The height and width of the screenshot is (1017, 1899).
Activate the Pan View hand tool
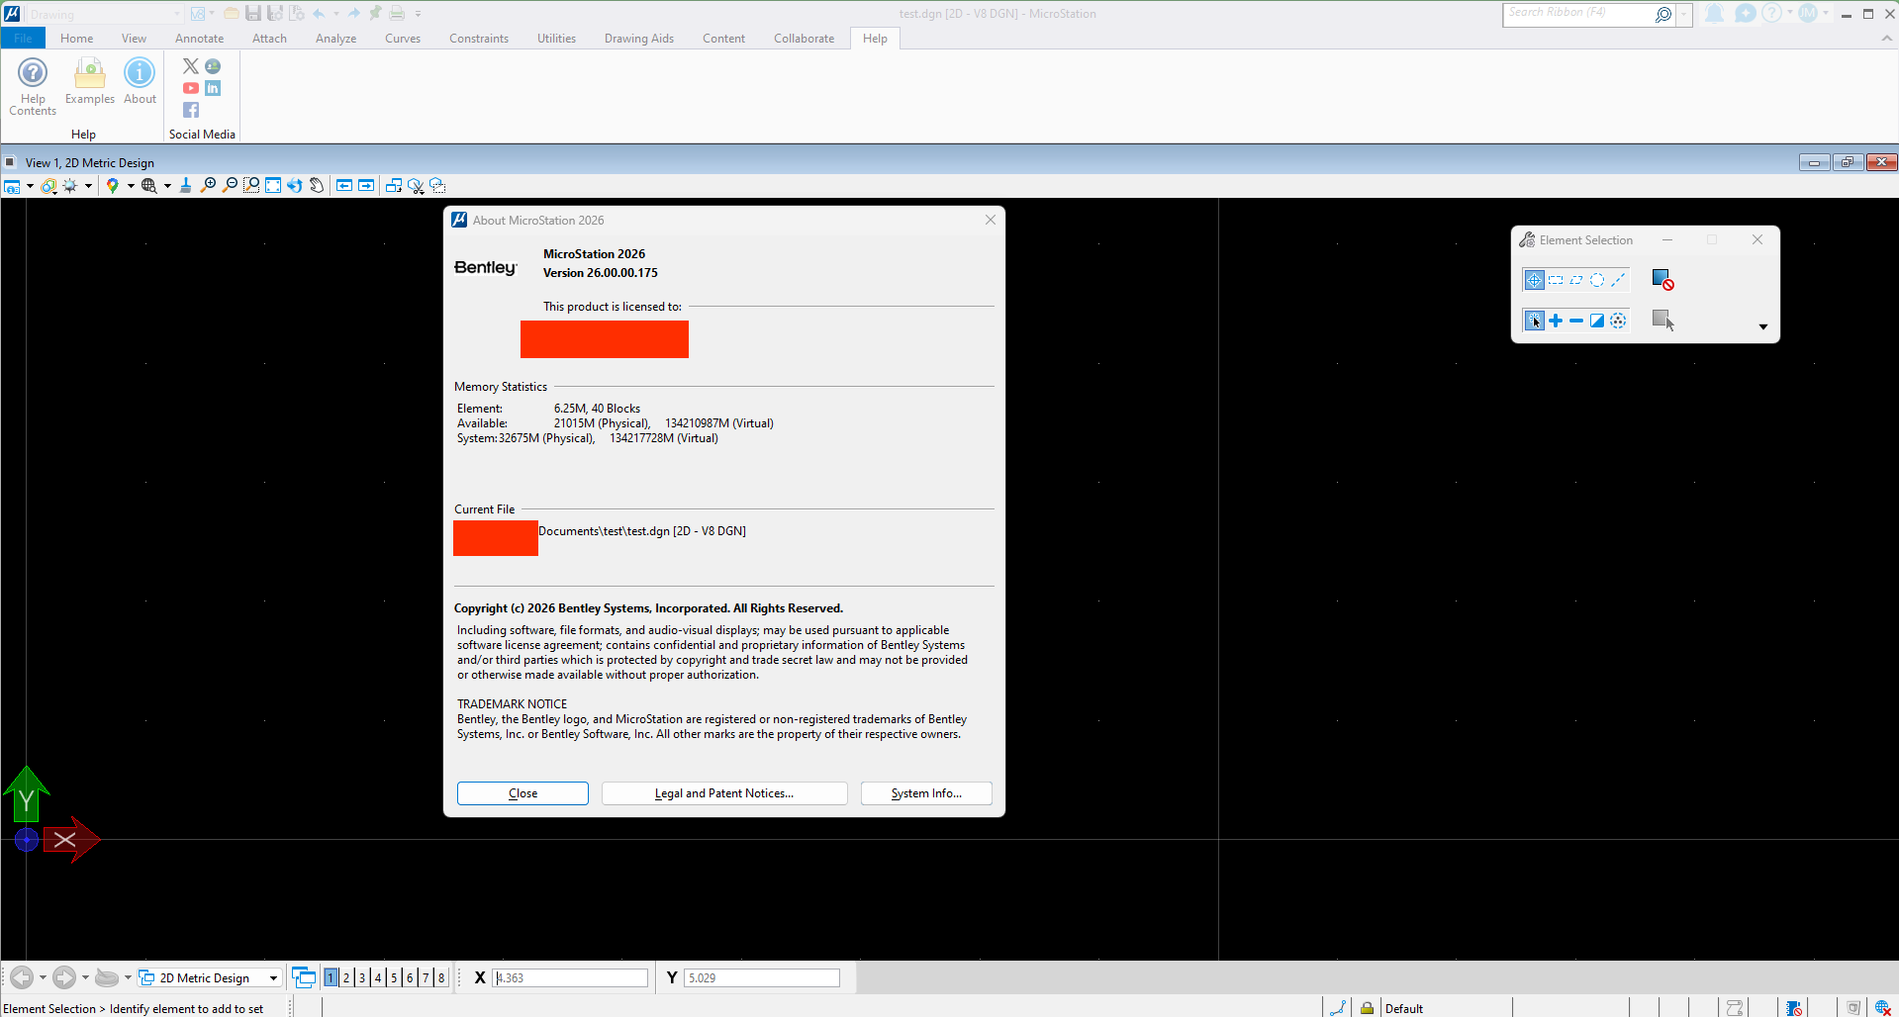pos(317,185)
